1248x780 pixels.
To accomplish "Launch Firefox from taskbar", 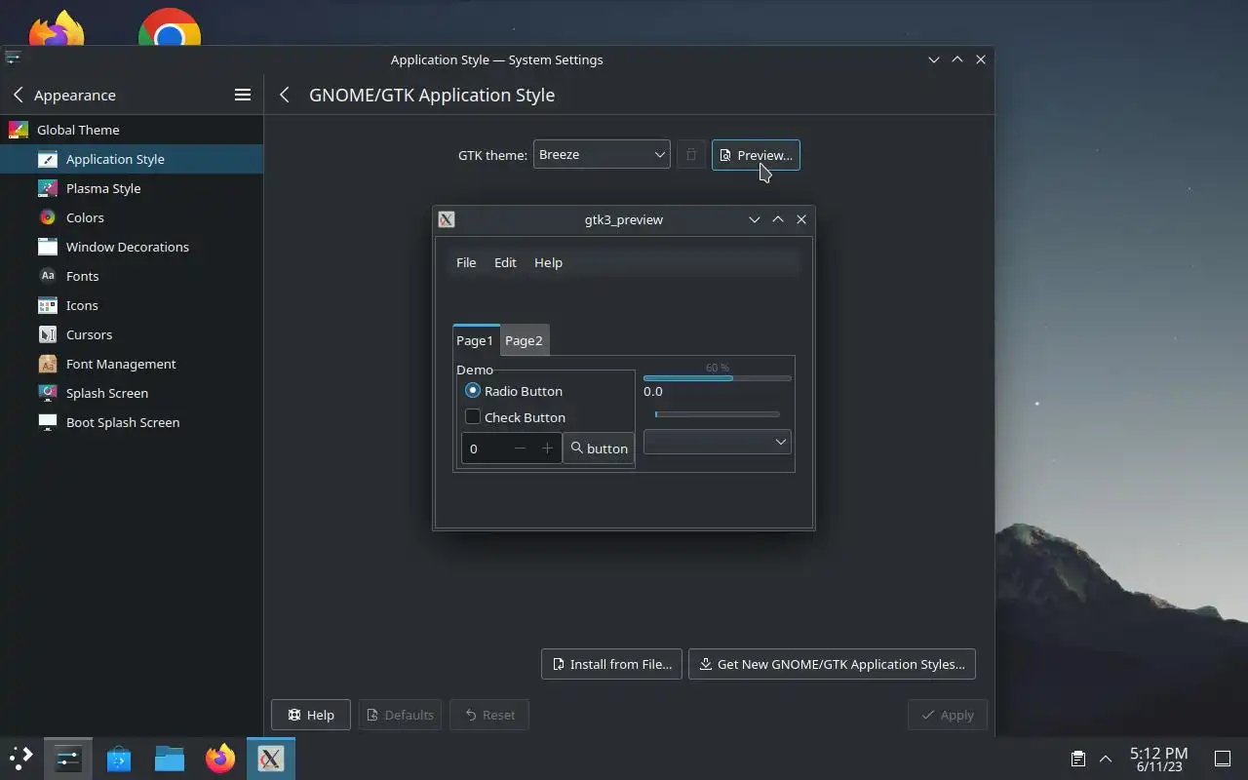I will coord(220,759).
